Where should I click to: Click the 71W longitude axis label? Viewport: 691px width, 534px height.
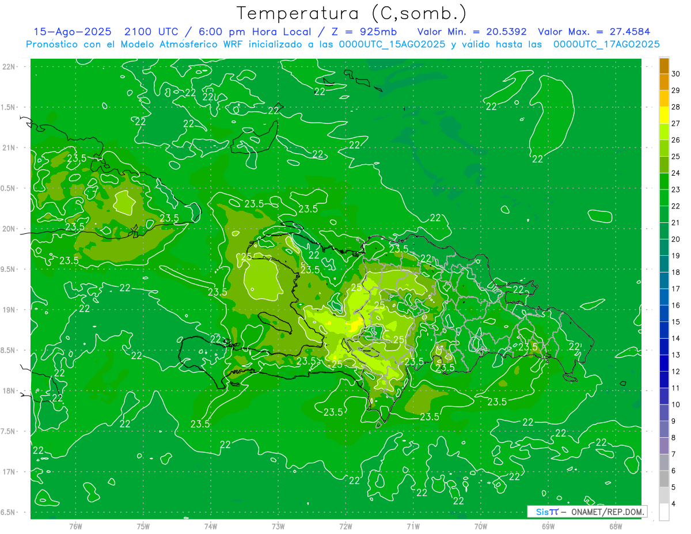[x=413, y=527]
